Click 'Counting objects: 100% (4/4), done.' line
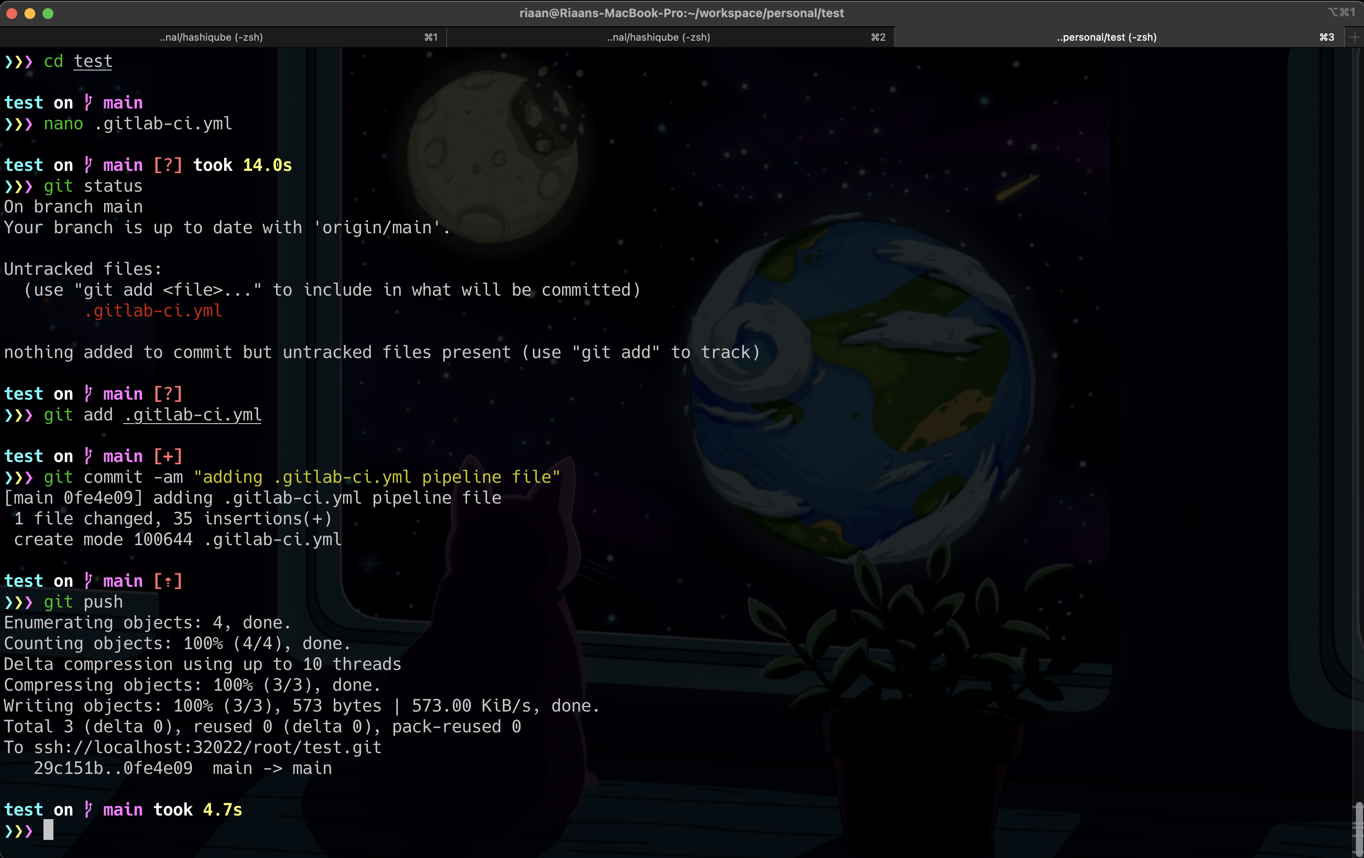 tap(177, 644)
